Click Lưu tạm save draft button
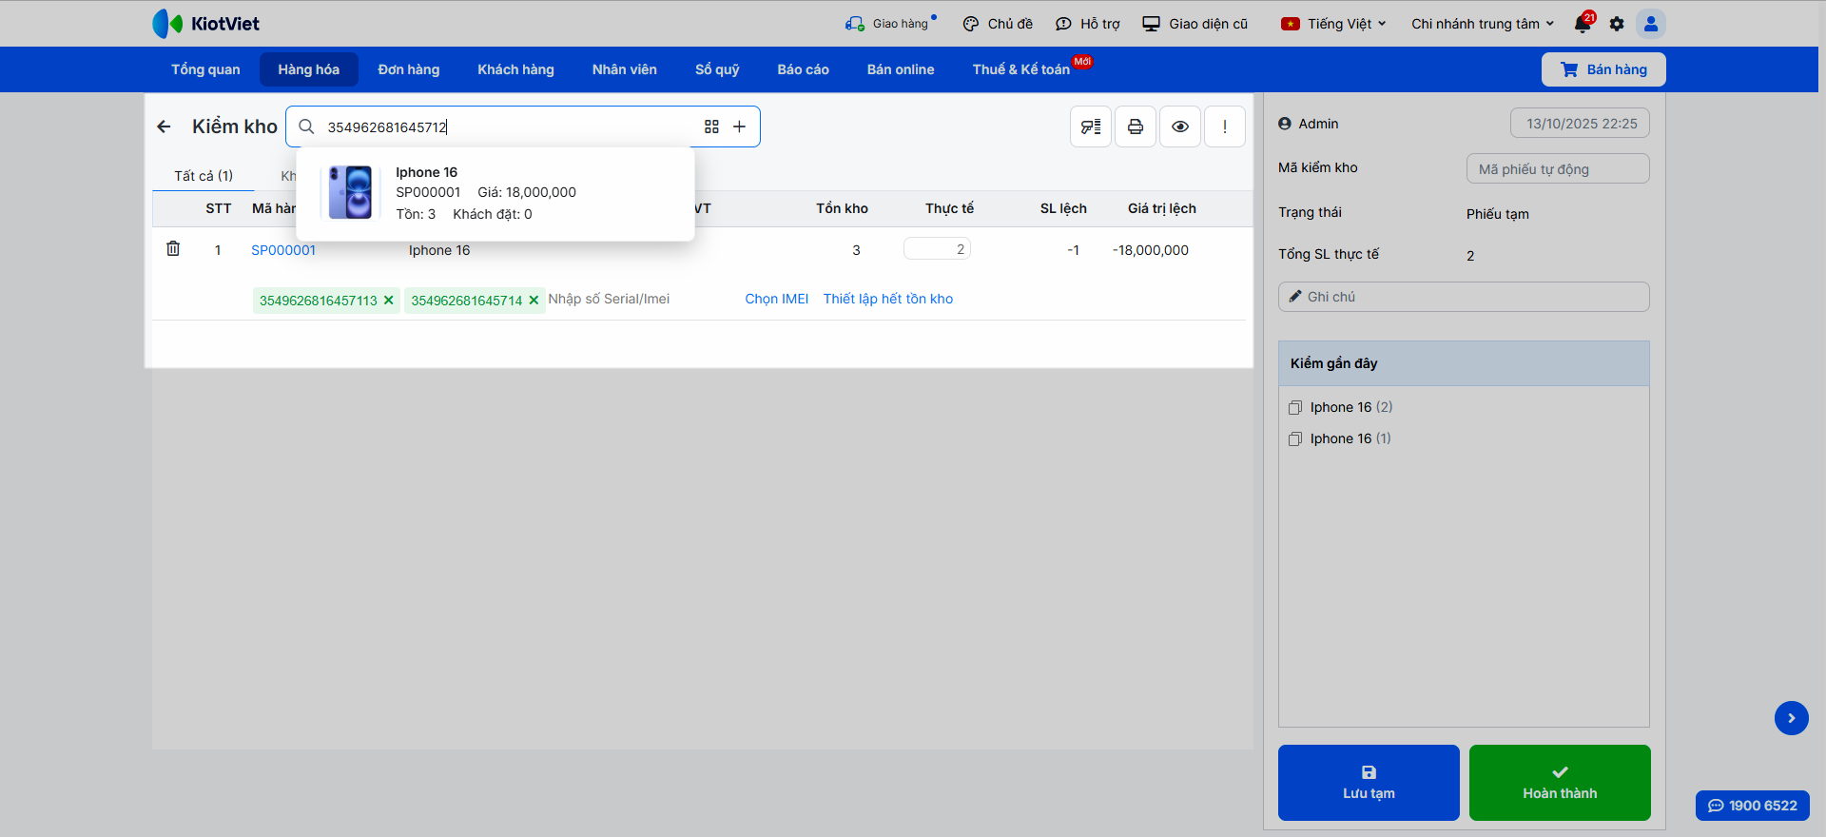This screenshot has width=1826, height=837. (x=1369, y=783)
